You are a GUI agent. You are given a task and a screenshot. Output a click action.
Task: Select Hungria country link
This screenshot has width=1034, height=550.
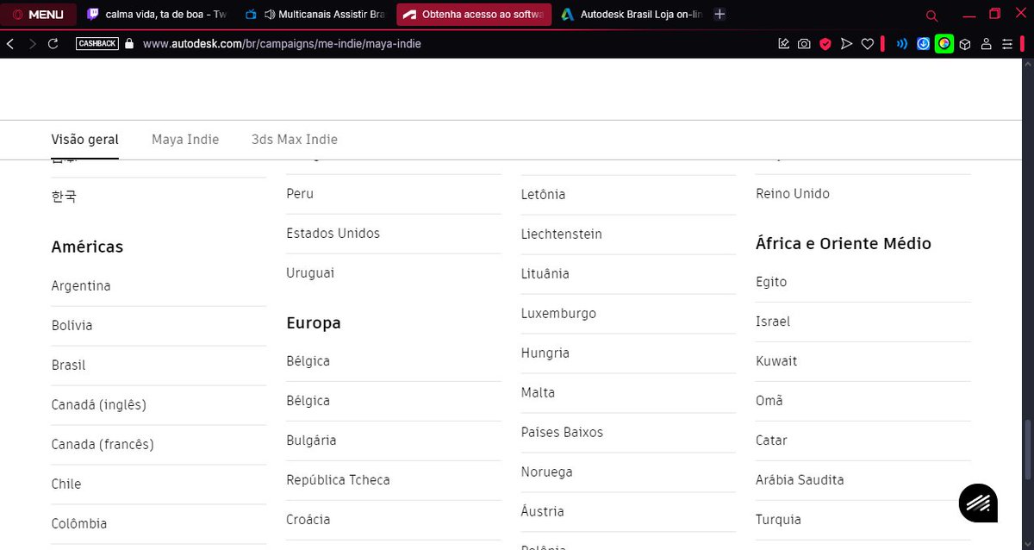[x=545, y=353]
